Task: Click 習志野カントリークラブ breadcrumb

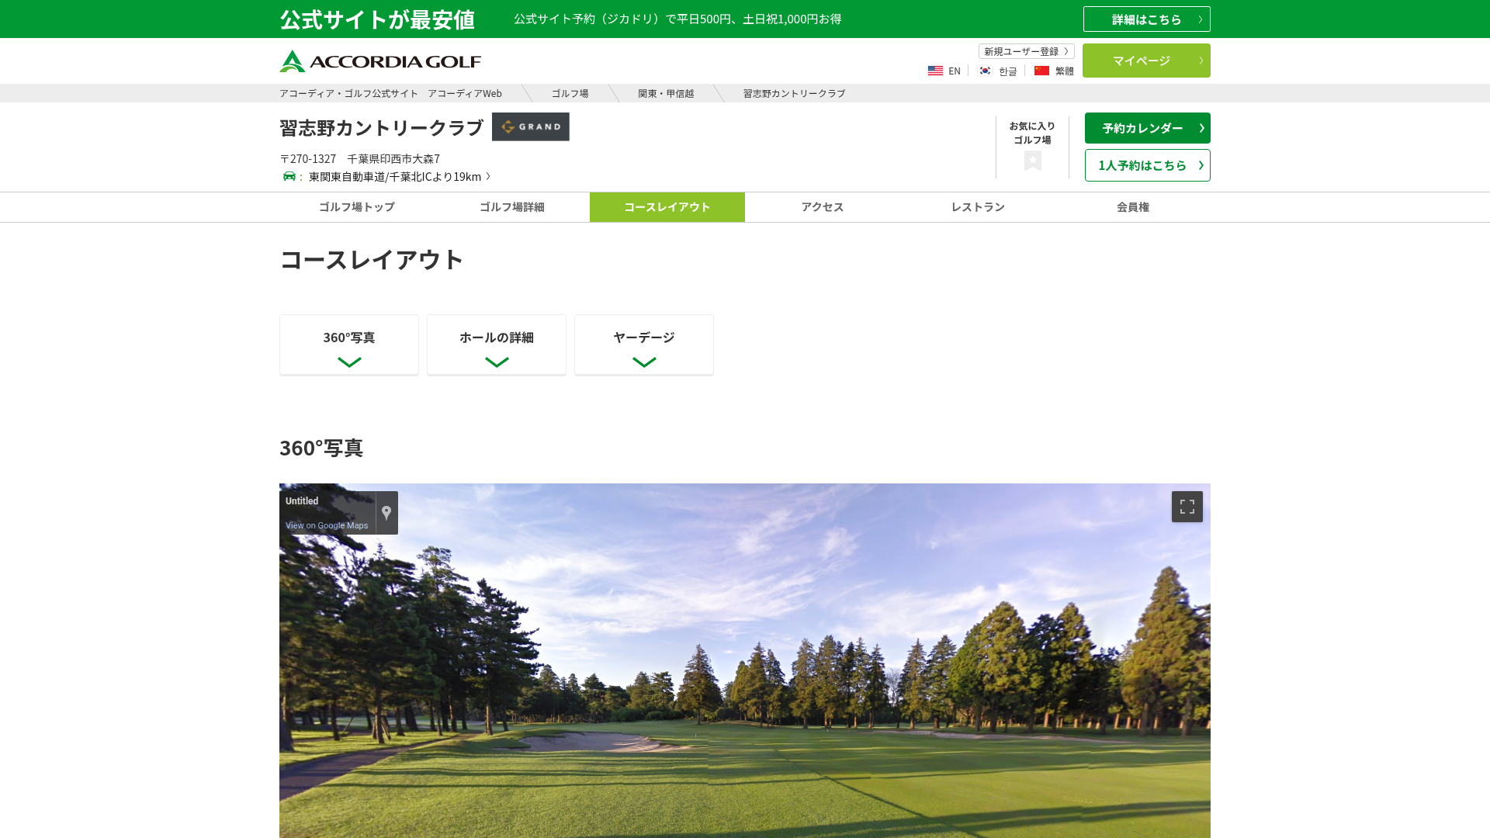Action: pos(794,93)
